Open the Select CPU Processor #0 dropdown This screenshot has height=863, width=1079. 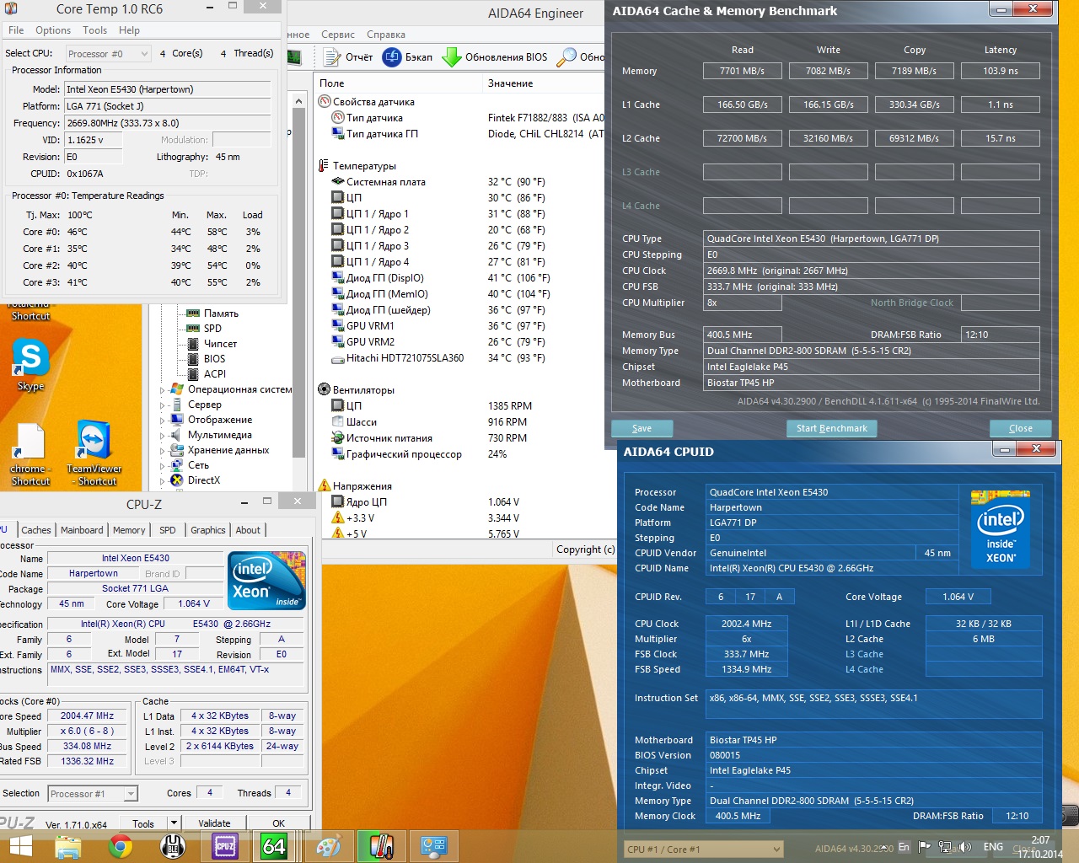(108, 54)
